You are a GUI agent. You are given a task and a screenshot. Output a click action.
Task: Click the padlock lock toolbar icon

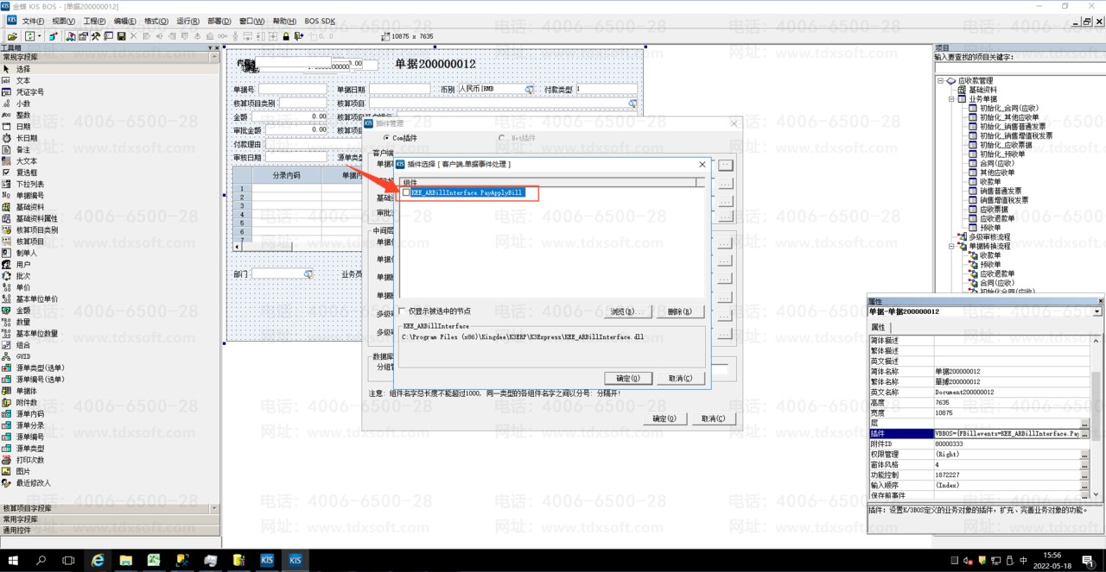pos(286,36)
